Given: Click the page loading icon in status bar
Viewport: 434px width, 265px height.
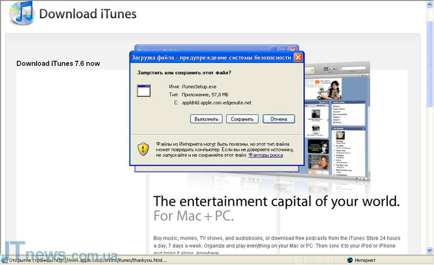Looking at the screenshot, I should (x=5, y=260).
